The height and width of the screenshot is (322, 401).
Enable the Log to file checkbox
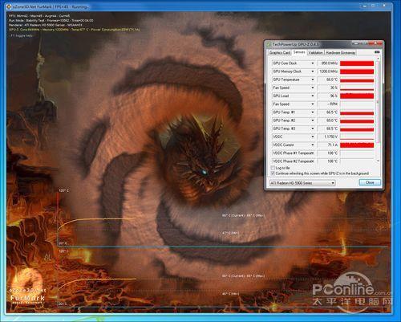tap(273, 168)
